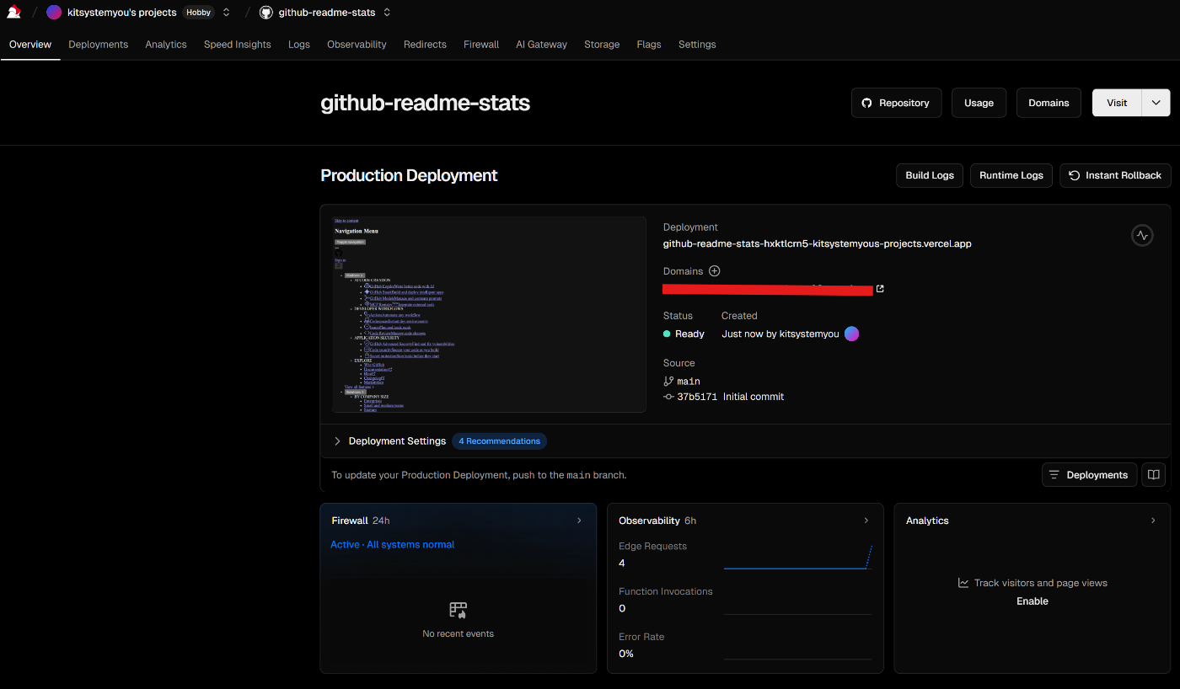
Task: Click the chart icon beside Track visitors
Action: 963,583
